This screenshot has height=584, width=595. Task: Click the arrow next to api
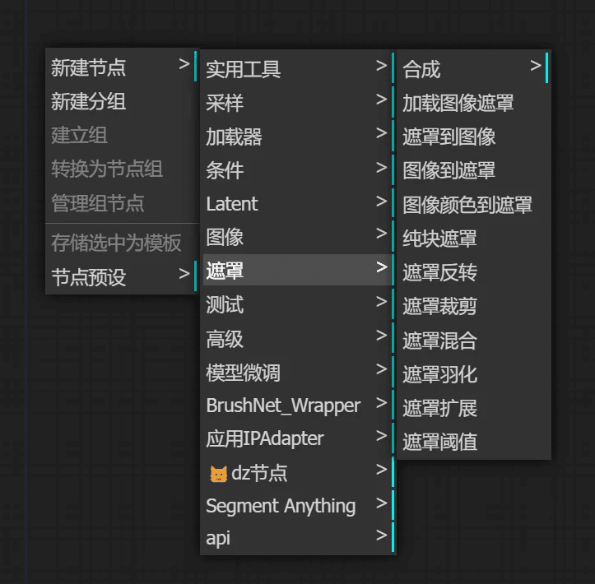381,535
